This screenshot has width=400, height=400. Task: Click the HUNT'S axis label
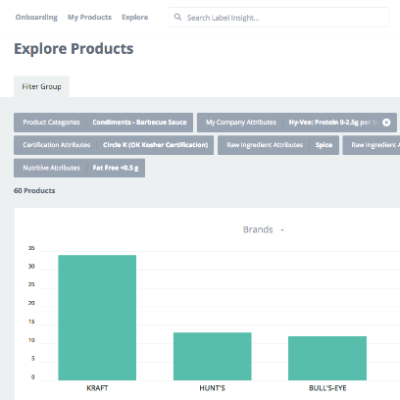(213, 388)
